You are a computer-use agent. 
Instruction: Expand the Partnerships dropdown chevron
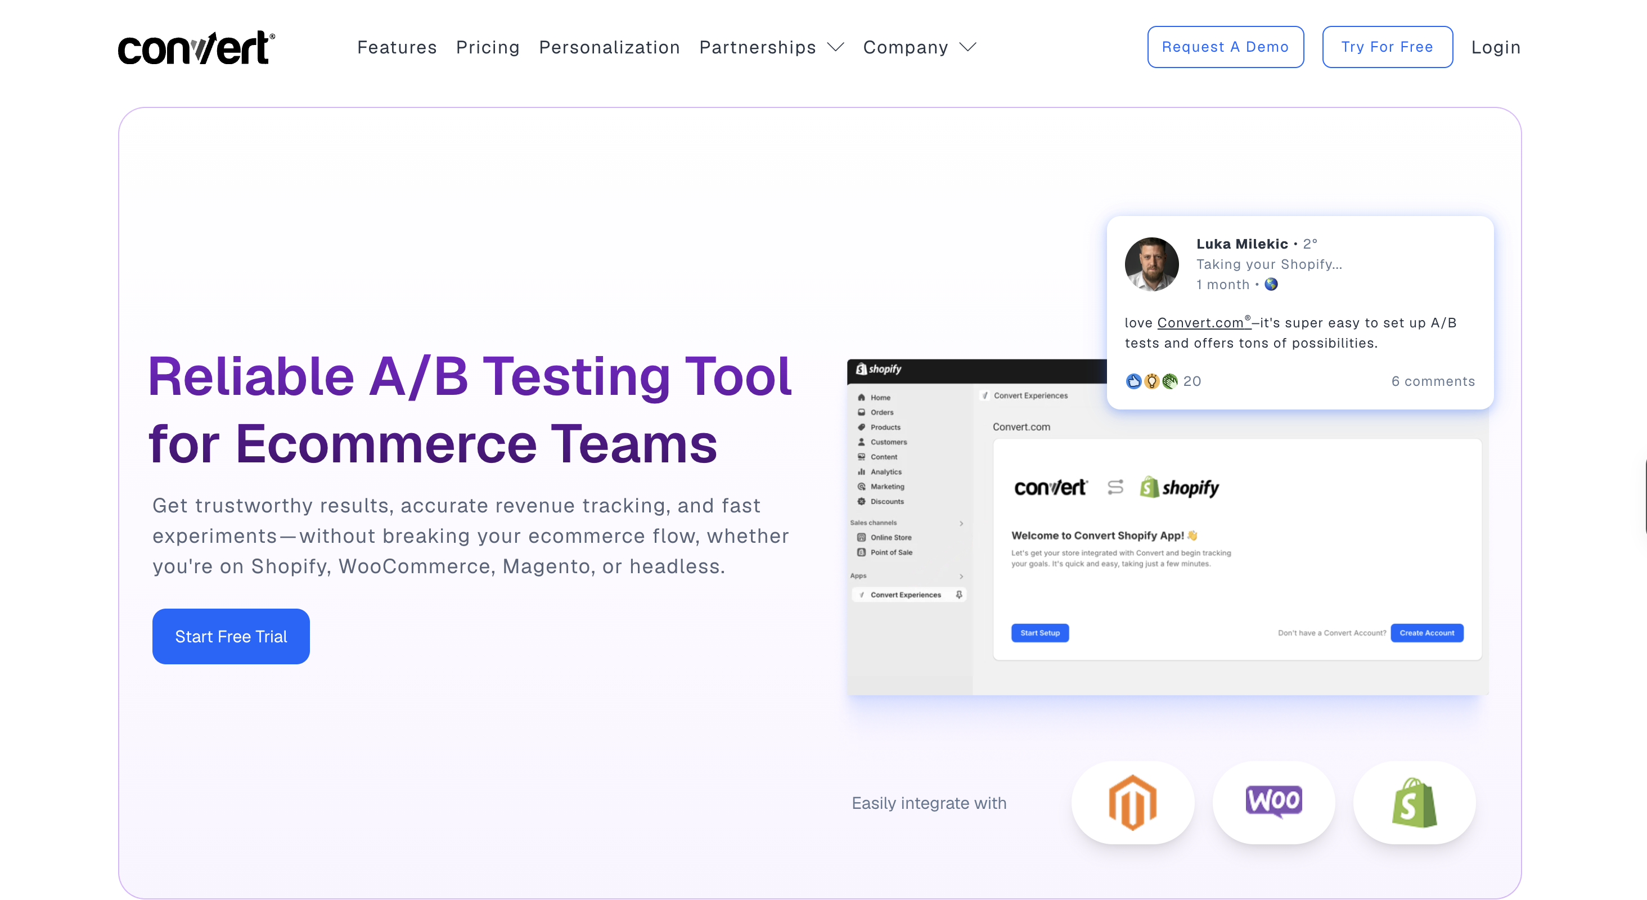tap(835, 47)
